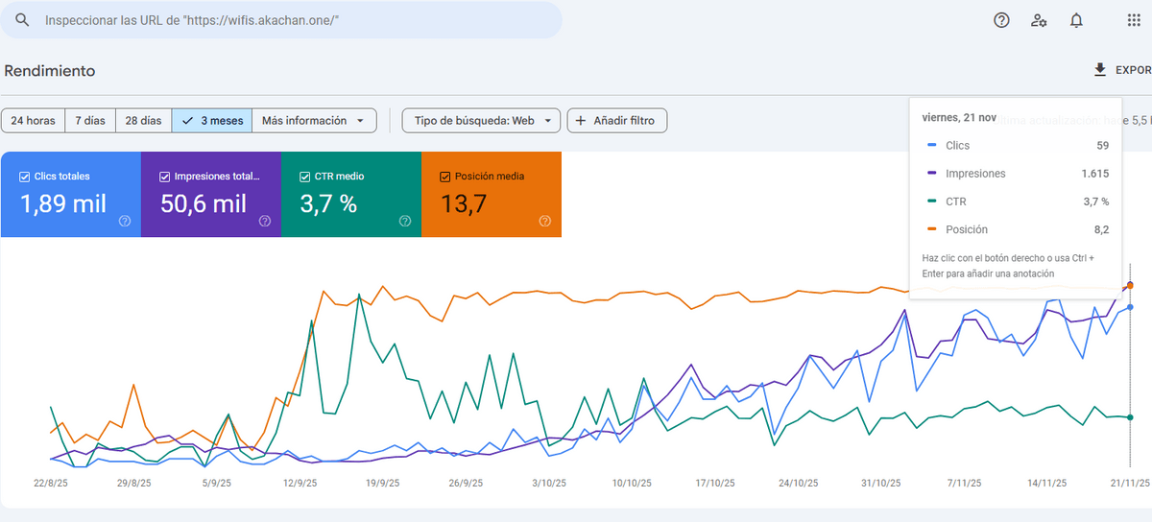Disable the Posición media checkbox
Viewport: 1152px width, 522px height.
[445, 177]
